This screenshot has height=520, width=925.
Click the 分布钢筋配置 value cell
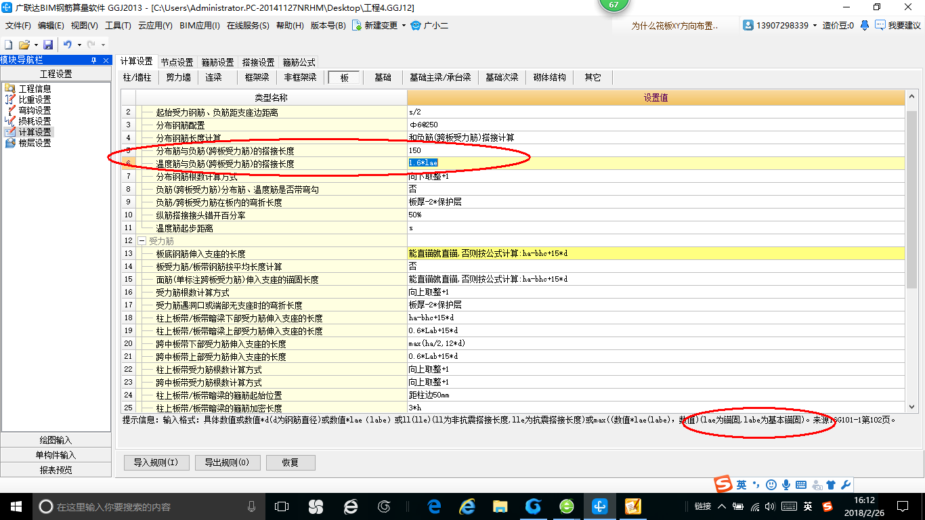(655, 125)
